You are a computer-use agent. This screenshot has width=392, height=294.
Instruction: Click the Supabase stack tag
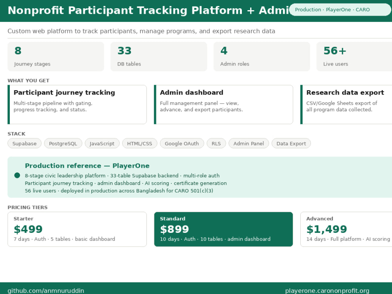click(x=24, y=143)
